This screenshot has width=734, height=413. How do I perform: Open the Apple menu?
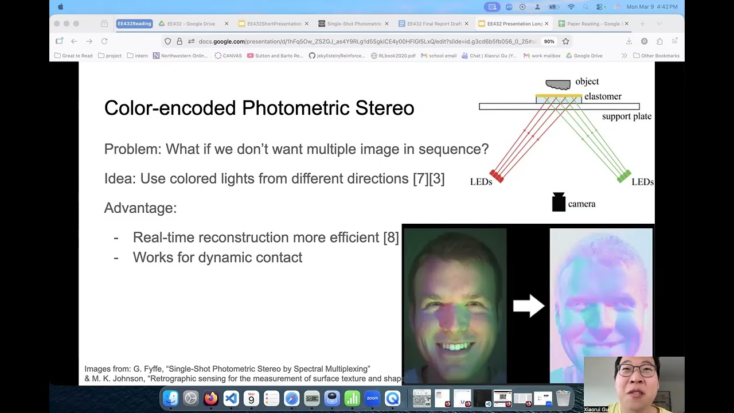[60, 7]
